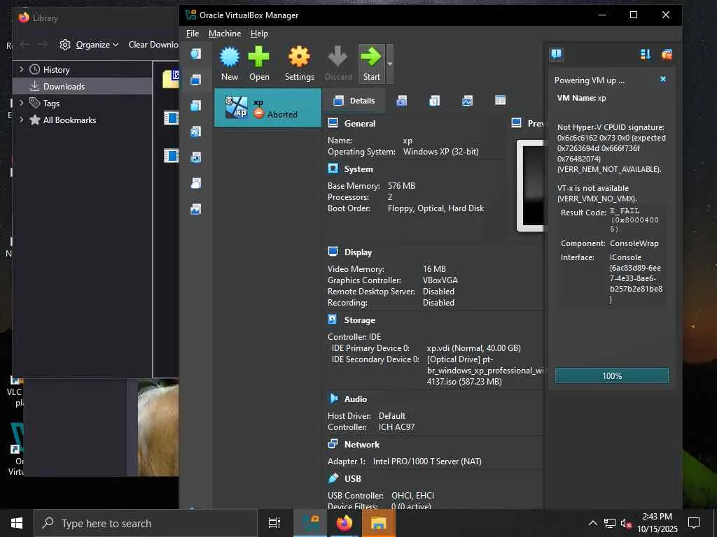Select the Cloud icon in VirtualBox sidebar

[196, 184]
